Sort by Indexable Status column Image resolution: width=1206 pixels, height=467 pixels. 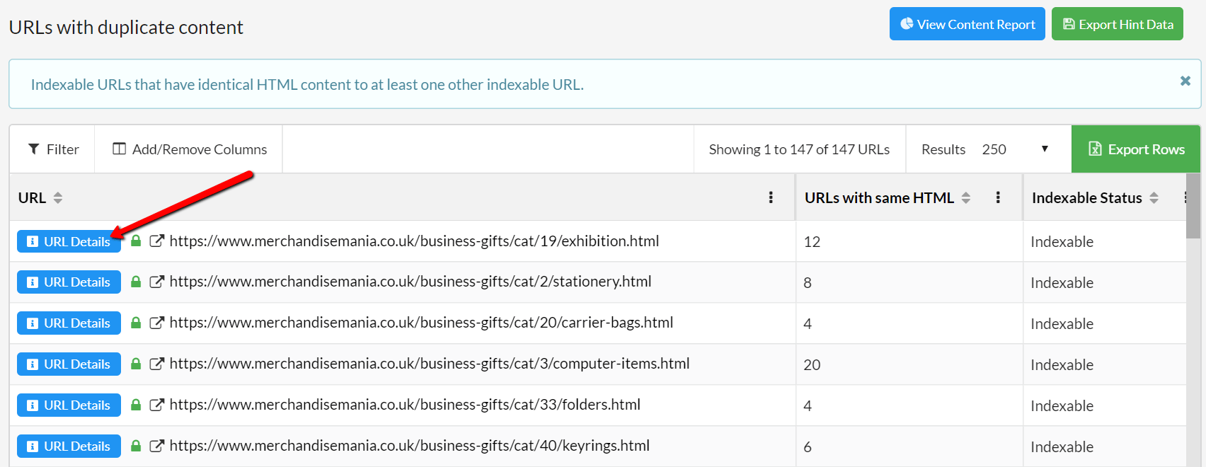[x=1154, y=198]
